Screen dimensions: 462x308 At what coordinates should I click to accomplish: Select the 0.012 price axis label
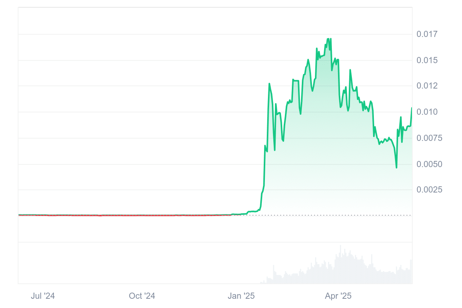click(x=427, y=86)
